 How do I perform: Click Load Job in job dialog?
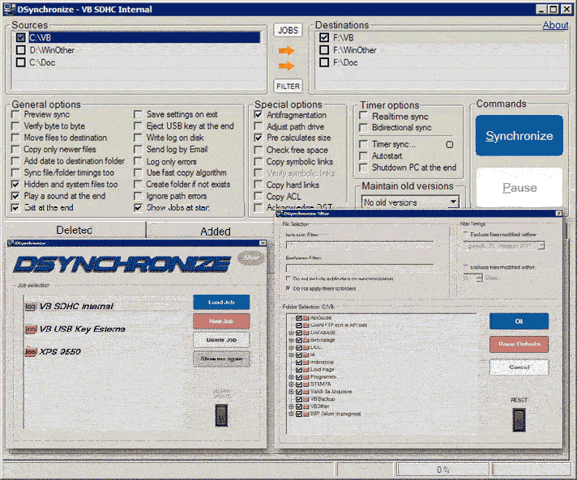point(221,302)
